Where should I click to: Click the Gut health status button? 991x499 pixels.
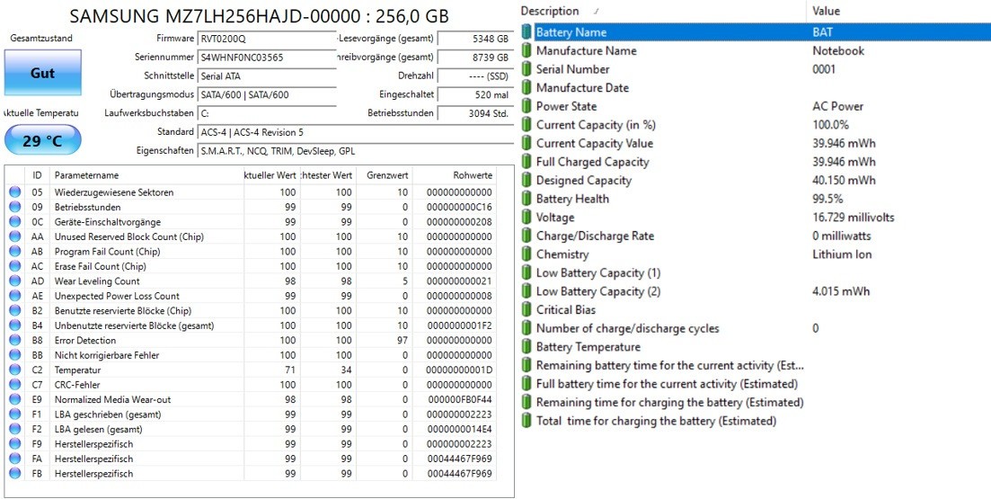tap(43, 73)
